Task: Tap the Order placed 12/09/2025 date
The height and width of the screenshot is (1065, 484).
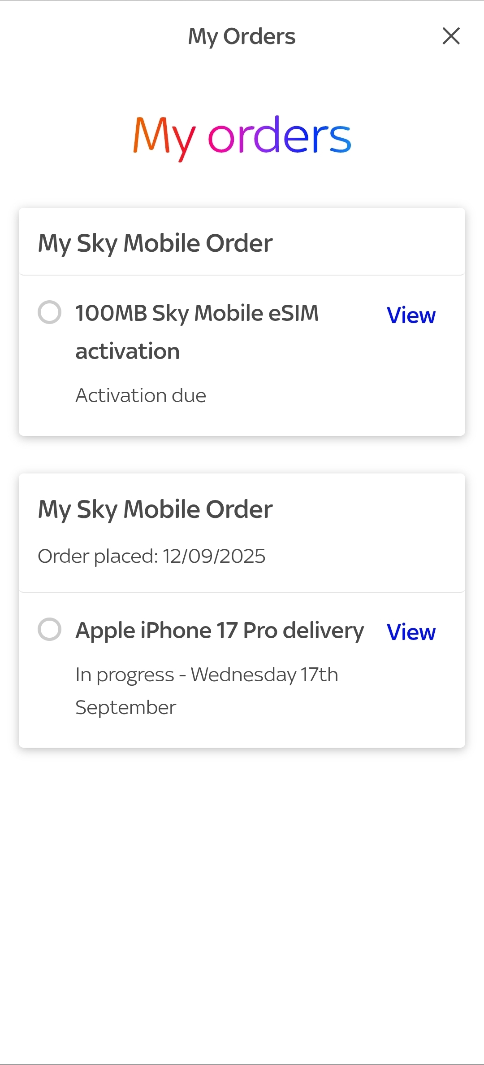Action: pos(151,556)
